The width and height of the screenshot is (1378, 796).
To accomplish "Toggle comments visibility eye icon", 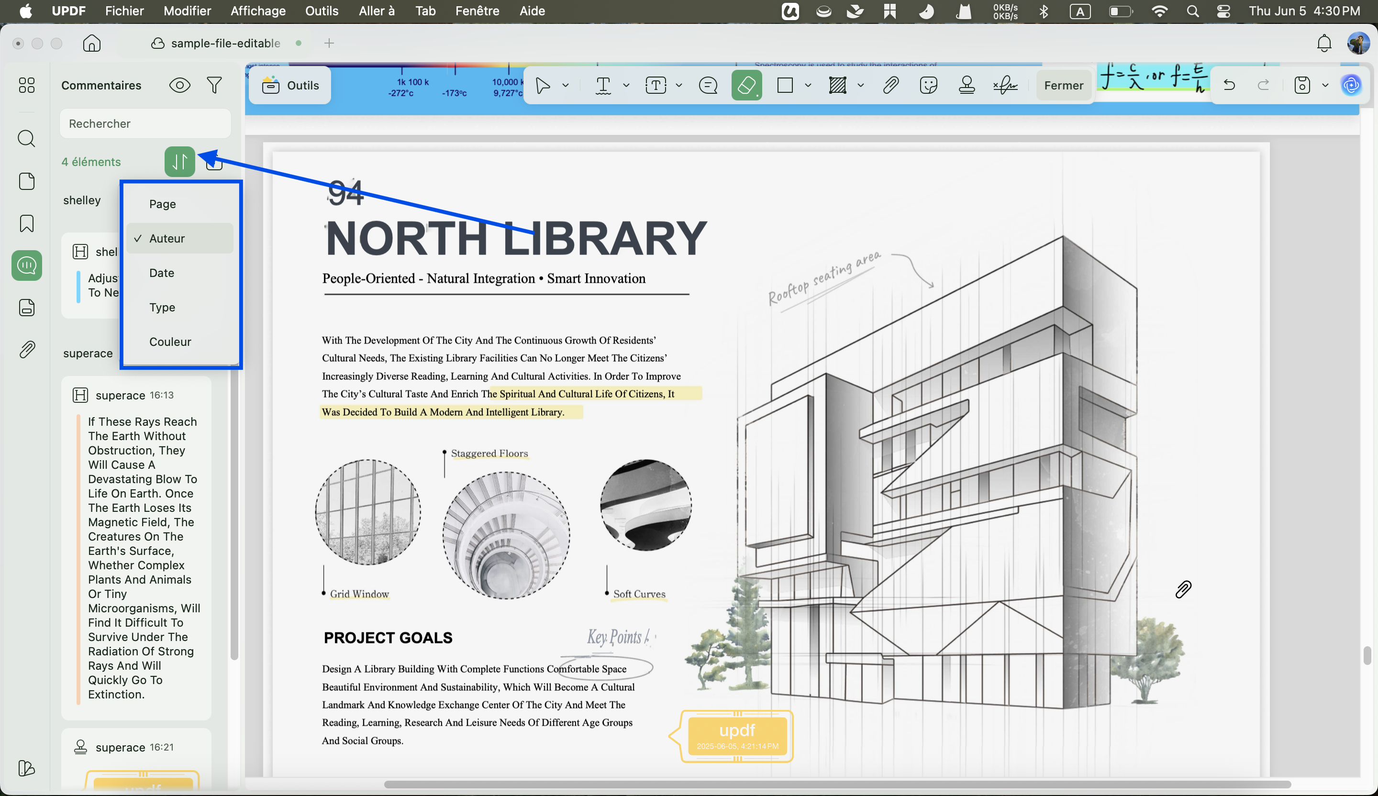I will [180, 85].
